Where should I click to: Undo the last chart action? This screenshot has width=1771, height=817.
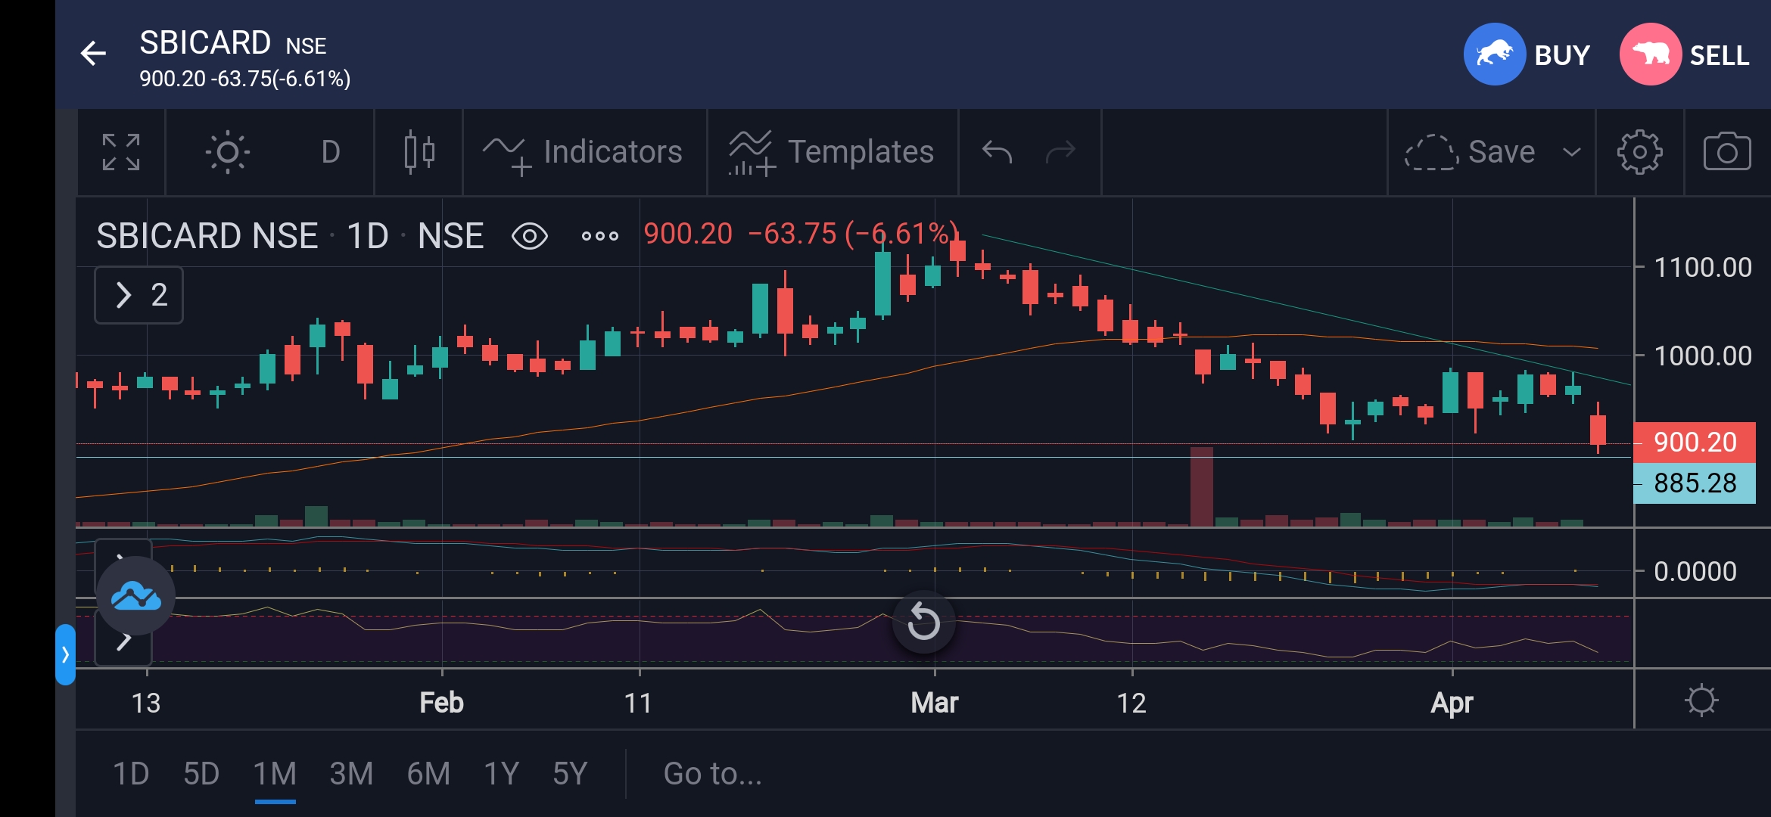[x=997, y=152]
